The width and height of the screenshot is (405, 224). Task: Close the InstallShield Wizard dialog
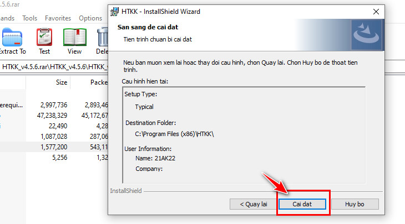(376, 12)
